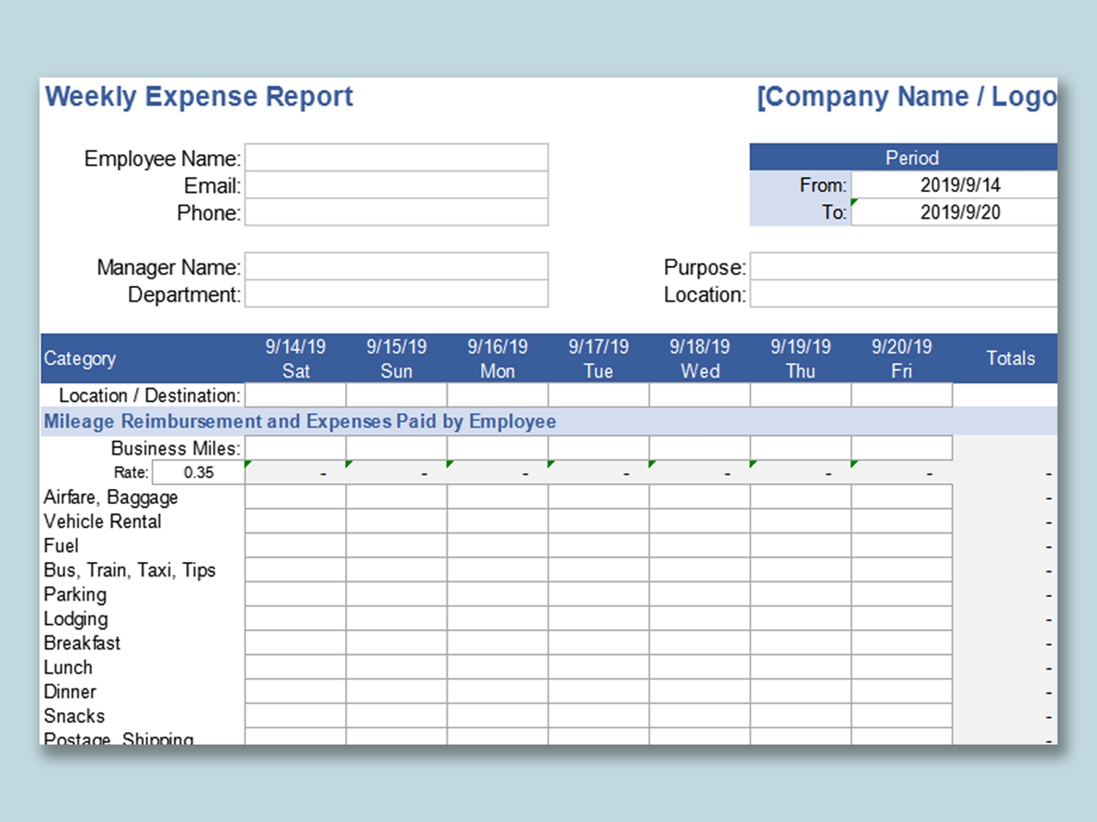This screenshot has width=1097, height=822.
Task: Click the Location field beneath Purpose
Action: point(903,294)
